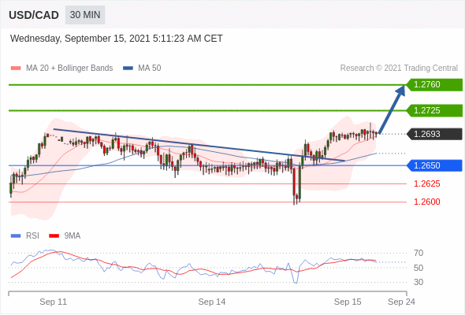Screen dimensions: 465x315
Task: Click the 1.2600 red support value
Action: pyautogui.click(x=426, y=202)
